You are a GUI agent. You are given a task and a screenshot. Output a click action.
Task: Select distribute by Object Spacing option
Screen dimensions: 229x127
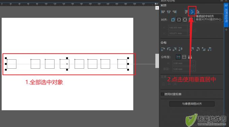coord(190,57)
